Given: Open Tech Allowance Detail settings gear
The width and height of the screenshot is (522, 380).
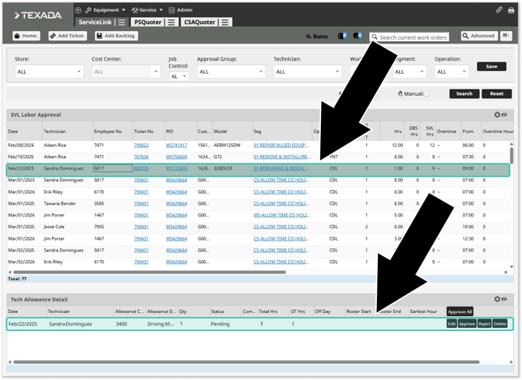Looking at the screenshot, I should point(498,299).
